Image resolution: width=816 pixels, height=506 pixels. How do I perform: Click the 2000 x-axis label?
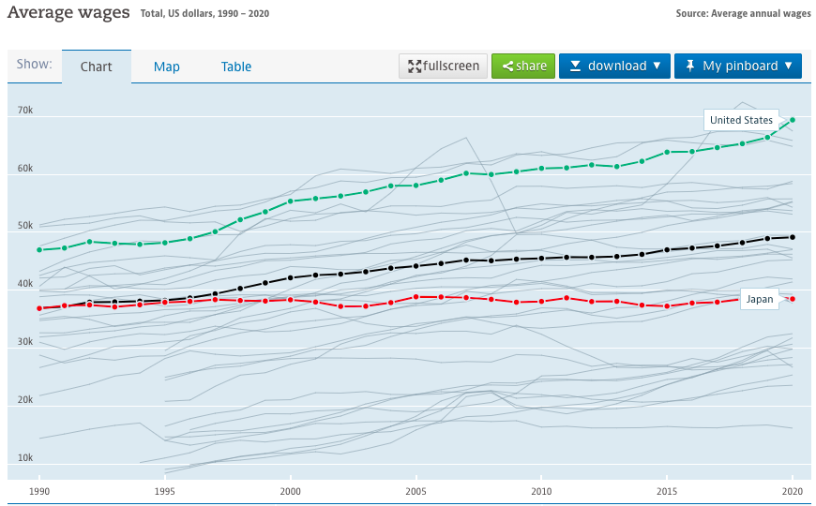291,491
